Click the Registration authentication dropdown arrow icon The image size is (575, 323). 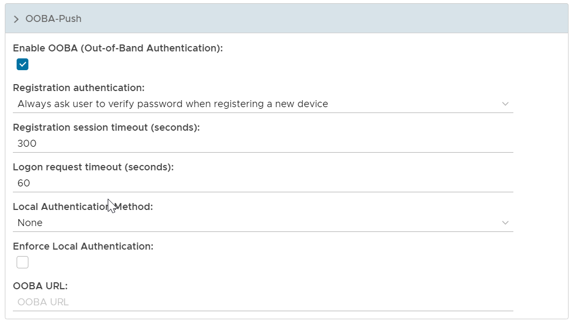[505, 104]
